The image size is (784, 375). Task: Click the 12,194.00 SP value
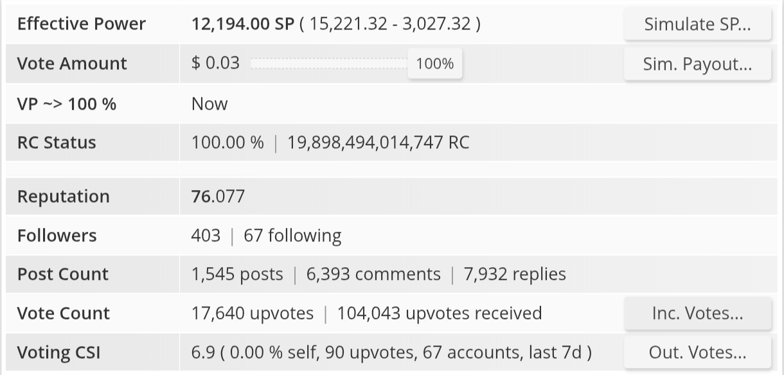pyautogui.click(x=242, y=24)
